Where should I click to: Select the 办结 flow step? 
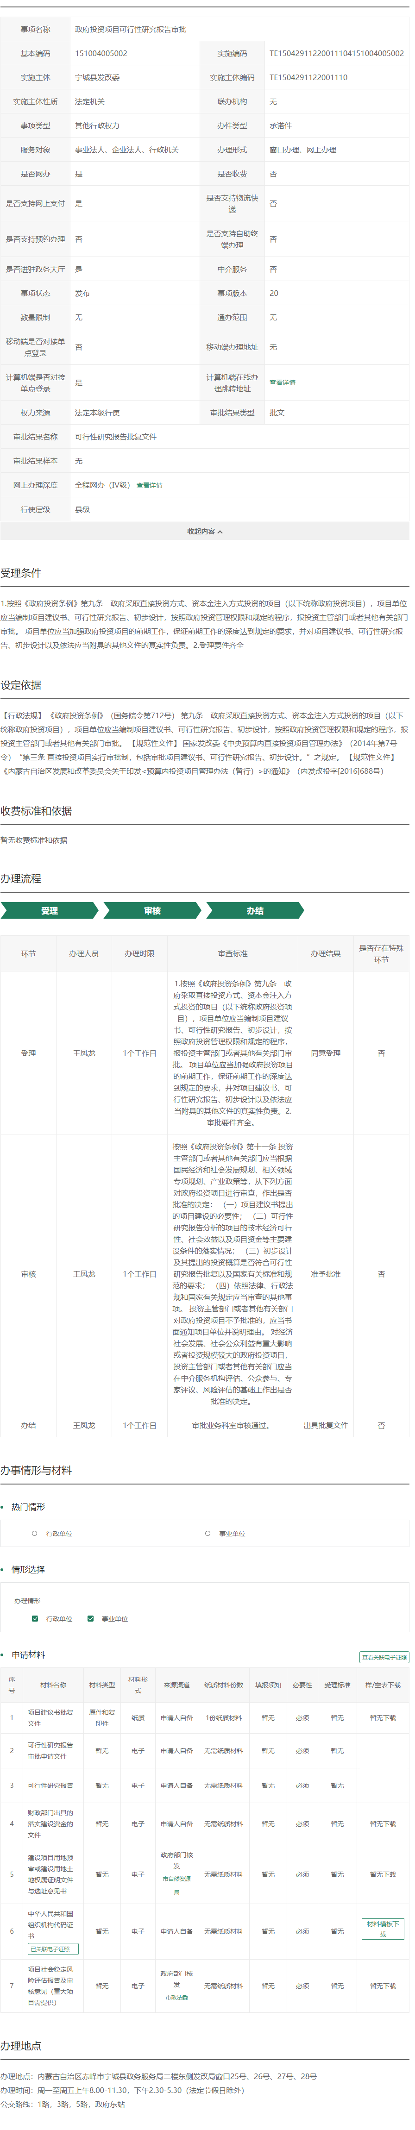(255, 910)
